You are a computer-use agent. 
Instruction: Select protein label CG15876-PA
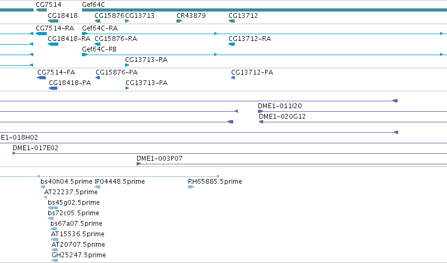tap(117, 72)
